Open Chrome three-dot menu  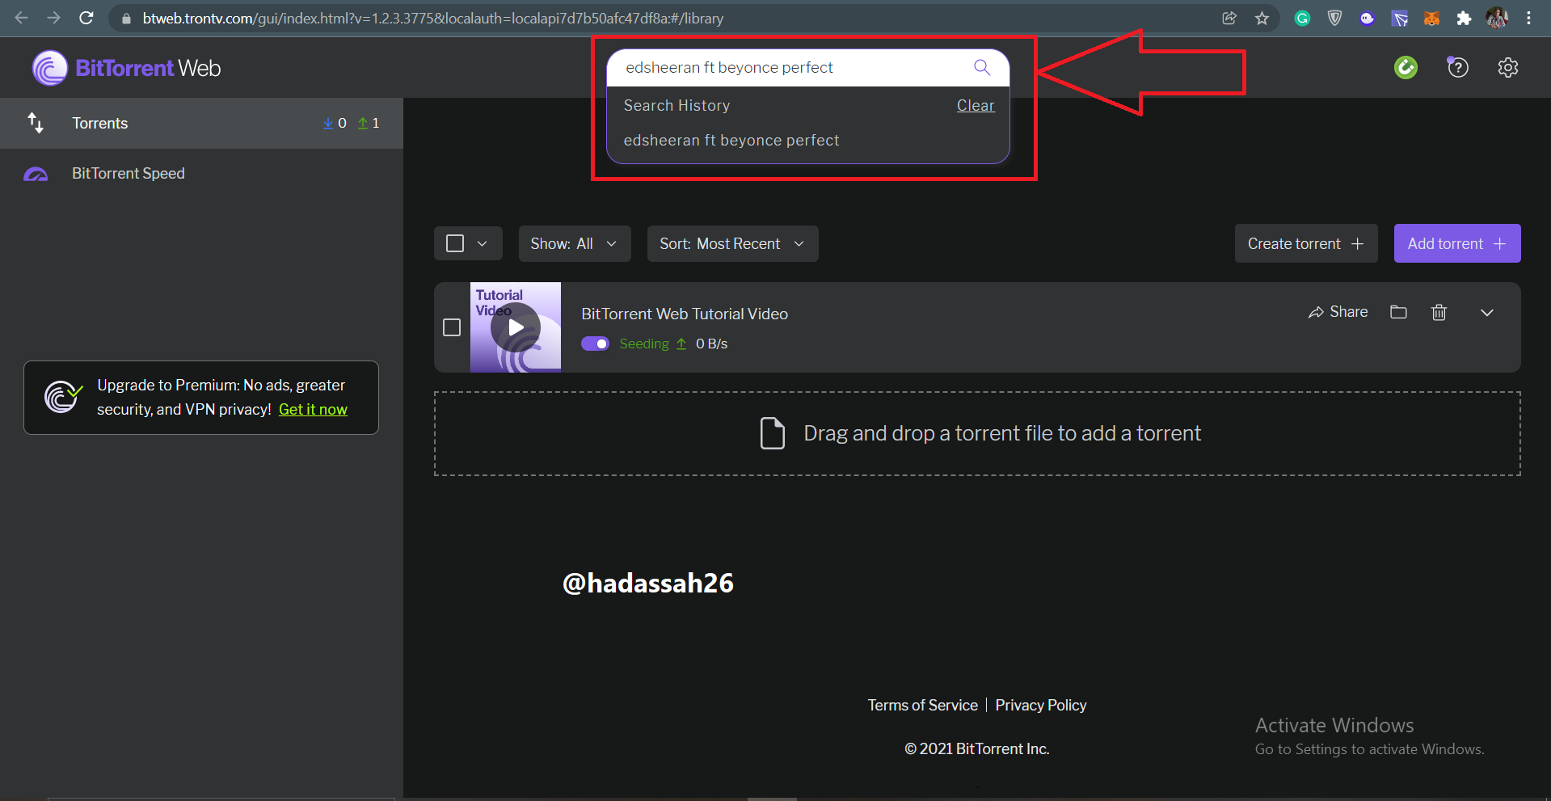coord(1528,18)
